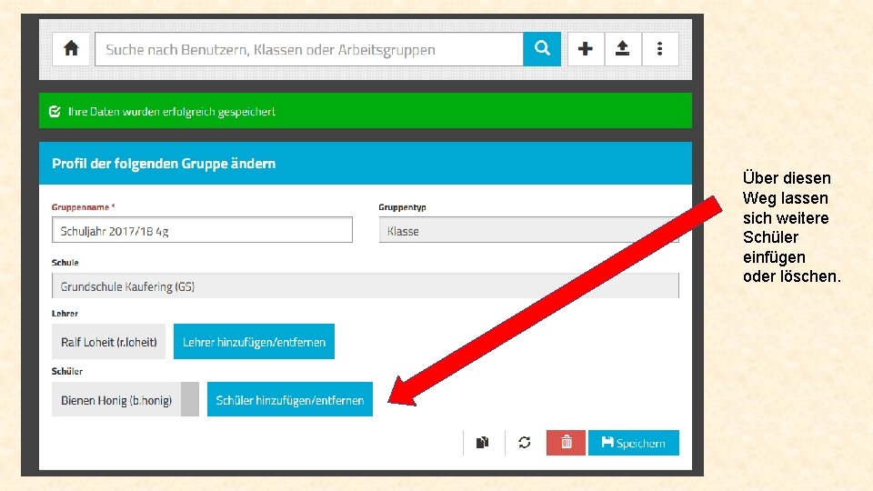Click the Schüler label

(67, 371)
